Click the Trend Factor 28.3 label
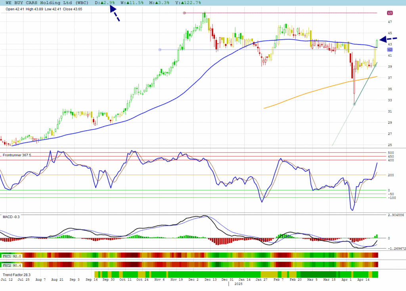 pyautogui.click(x=17, y=275)
